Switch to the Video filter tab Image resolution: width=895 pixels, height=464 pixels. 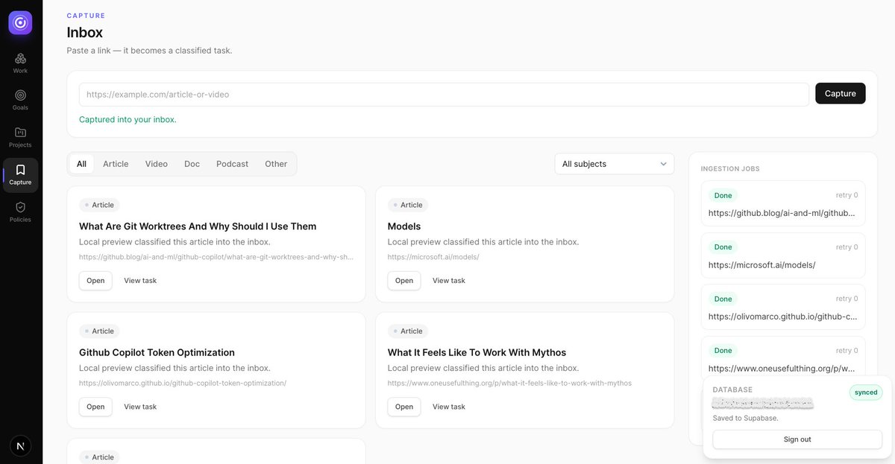157,164
